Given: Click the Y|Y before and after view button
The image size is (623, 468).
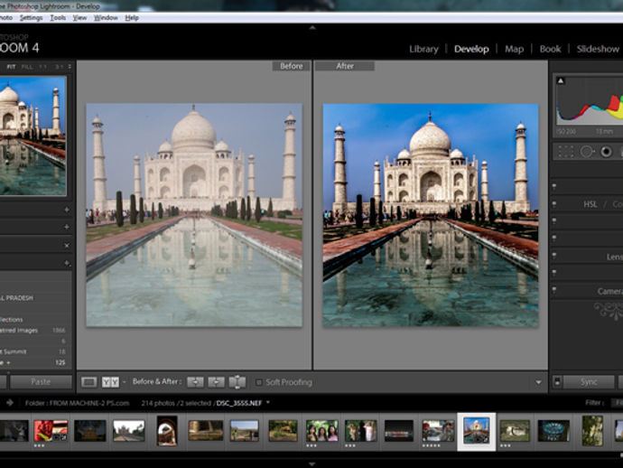Looking at the screenshot, I should pyautogui.click(x=110, y=382).
